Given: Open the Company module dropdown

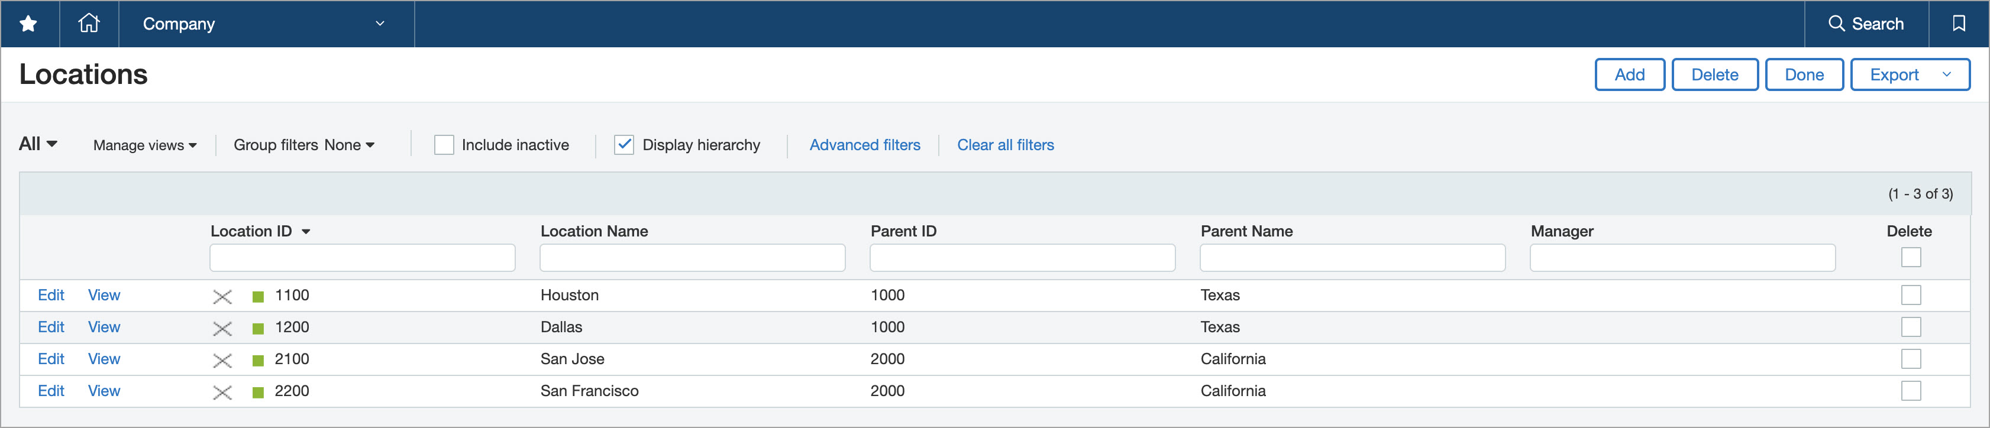Looking at the screenshot, I should coord(266,24).
